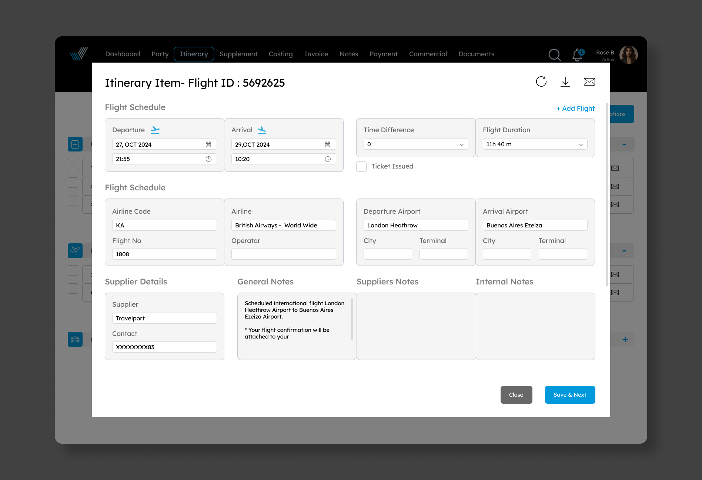Viewport: 702px width, 480px height.
Task: Click the arrival date field 29,OCT 2024
Action: click(x=284, y=144)
